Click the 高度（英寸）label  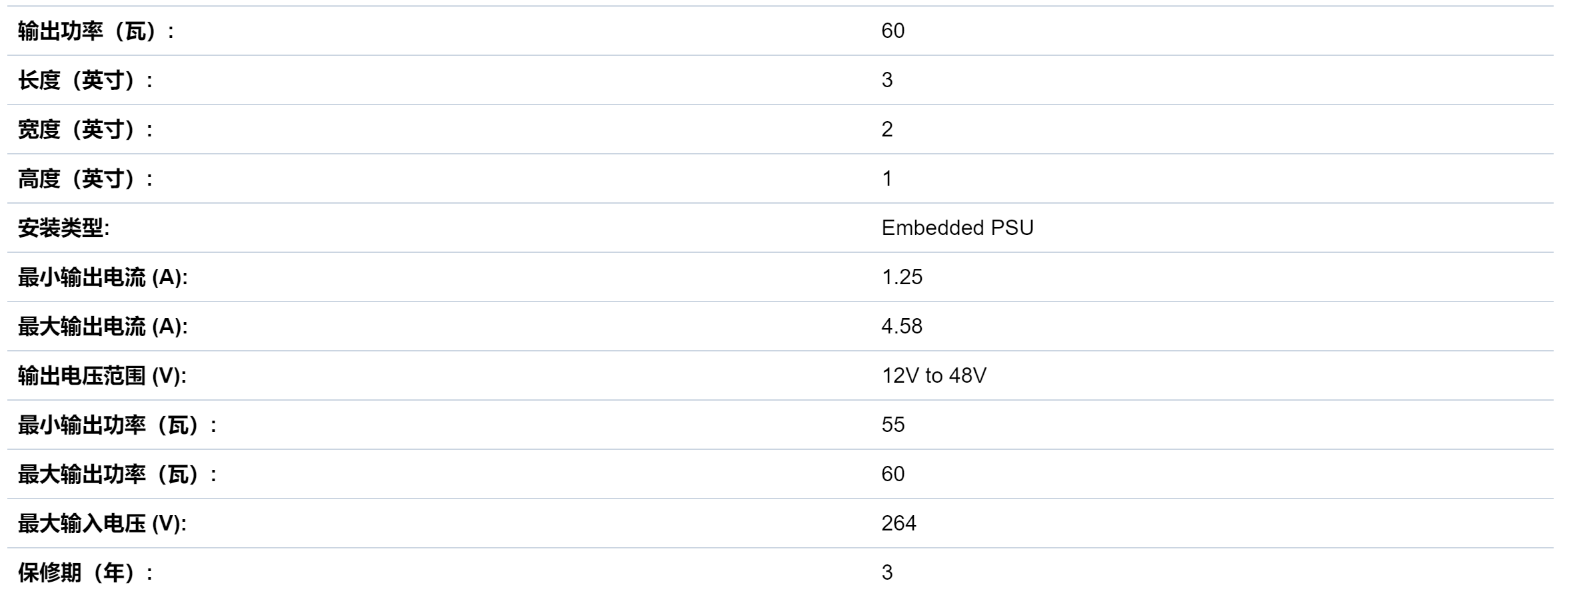tap(85, 178)
